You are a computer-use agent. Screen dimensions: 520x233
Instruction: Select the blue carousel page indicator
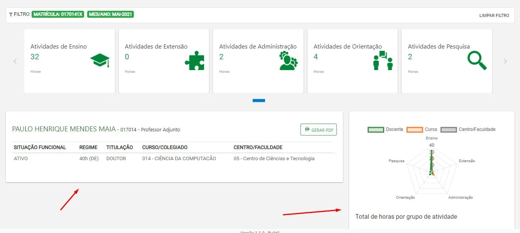pos(259,101)
